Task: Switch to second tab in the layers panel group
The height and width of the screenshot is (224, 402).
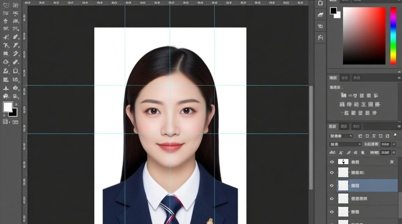Action: coord(345,126)
